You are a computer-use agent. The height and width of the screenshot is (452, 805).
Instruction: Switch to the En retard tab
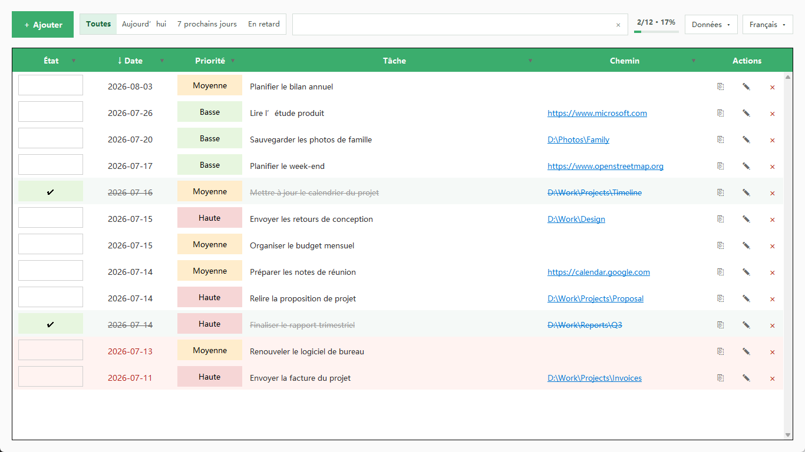coord(264,24)
